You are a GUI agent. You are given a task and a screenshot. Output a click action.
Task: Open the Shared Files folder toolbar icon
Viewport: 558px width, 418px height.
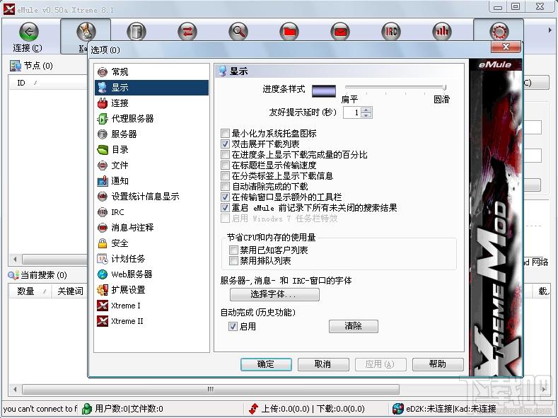tap(289, 32)
